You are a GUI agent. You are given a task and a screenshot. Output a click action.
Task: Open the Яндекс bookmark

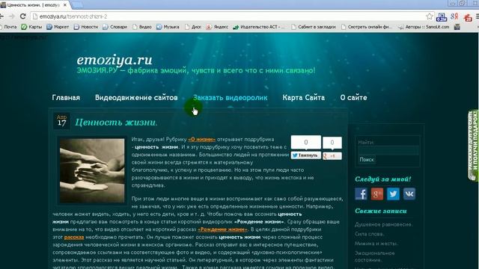tap(217, 27)
